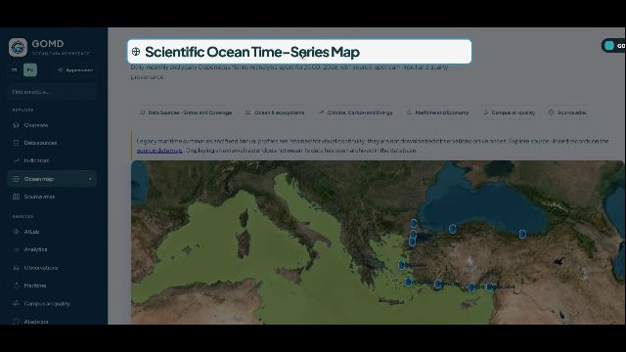
Task: Select the rightmost marker on Turkey's southern coast
Action: point(490,286)
